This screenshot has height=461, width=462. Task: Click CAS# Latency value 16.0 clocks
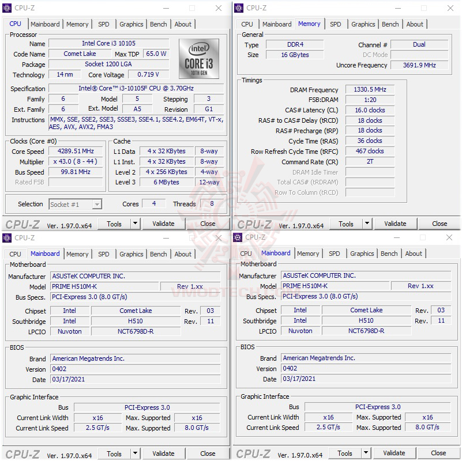coord(370,110)
